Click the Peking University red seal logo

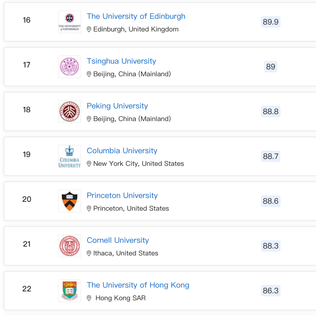tap(70, 111)
